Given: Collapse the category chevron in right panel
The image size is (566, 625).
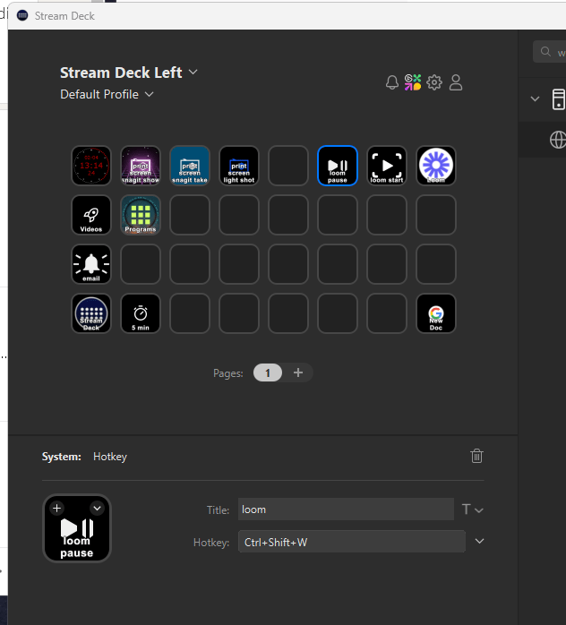Looking at the screenshot, I should click(x=535, y=98).
